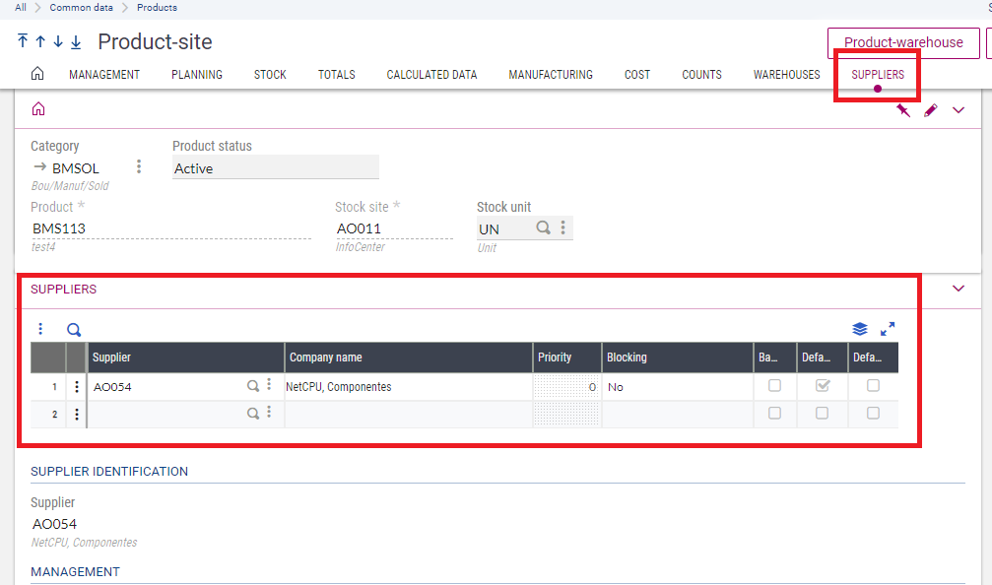Switch to the PLANNING tab
Image resolution: width=992 pixels, height=585 pixels.
(197, 75)
